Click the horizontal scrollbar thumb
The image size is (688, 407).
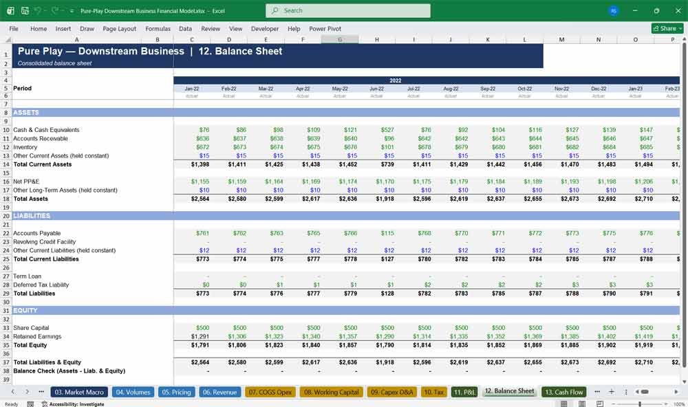coord(645,392)
